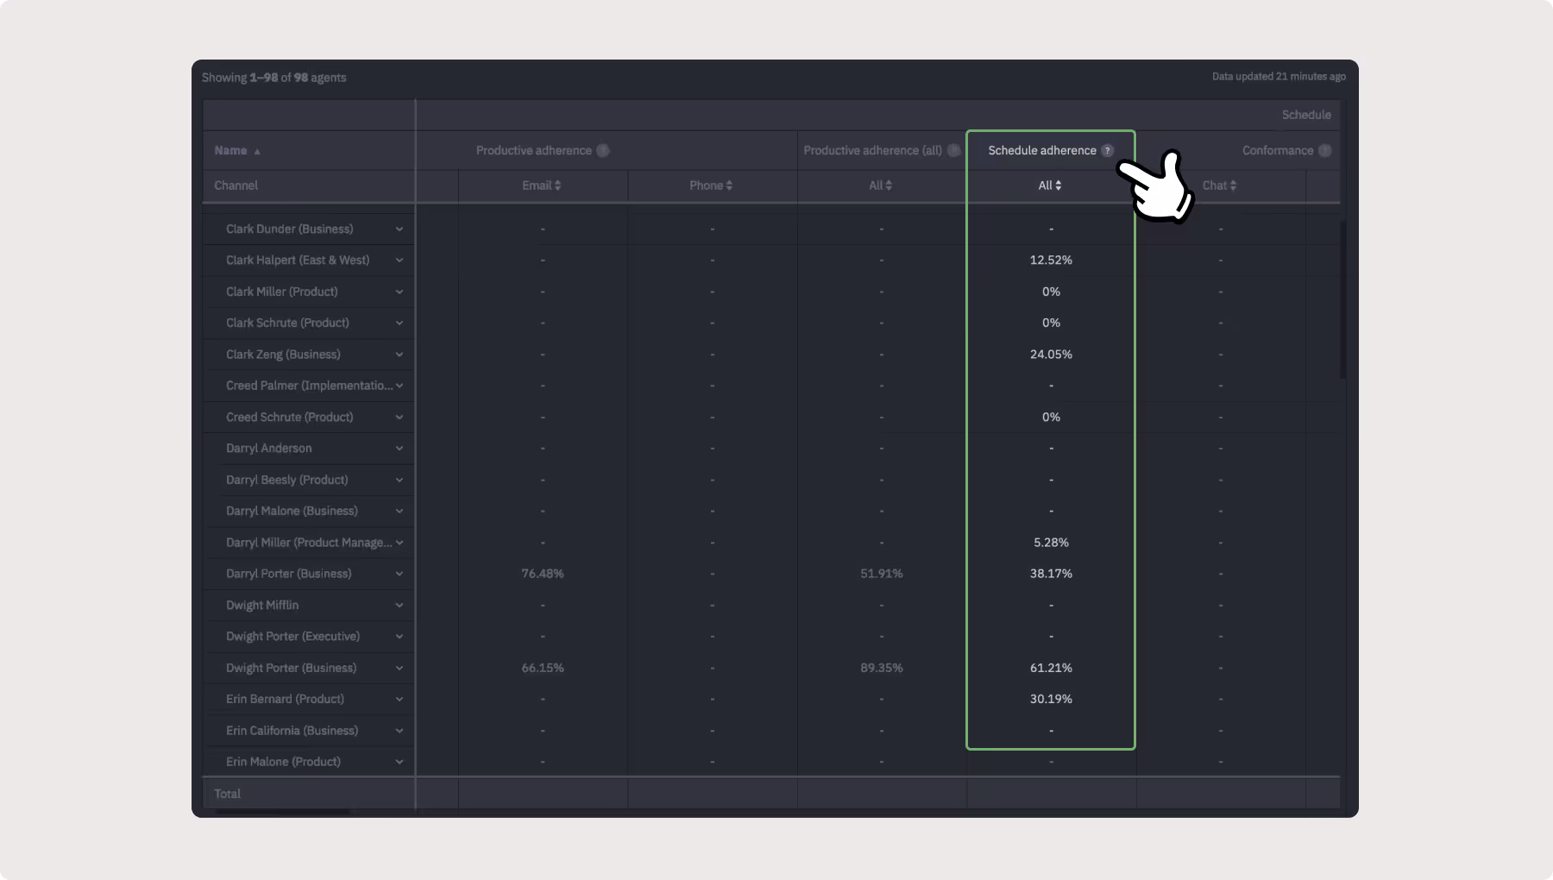Click the Channel sub-header label

[236, 185]
